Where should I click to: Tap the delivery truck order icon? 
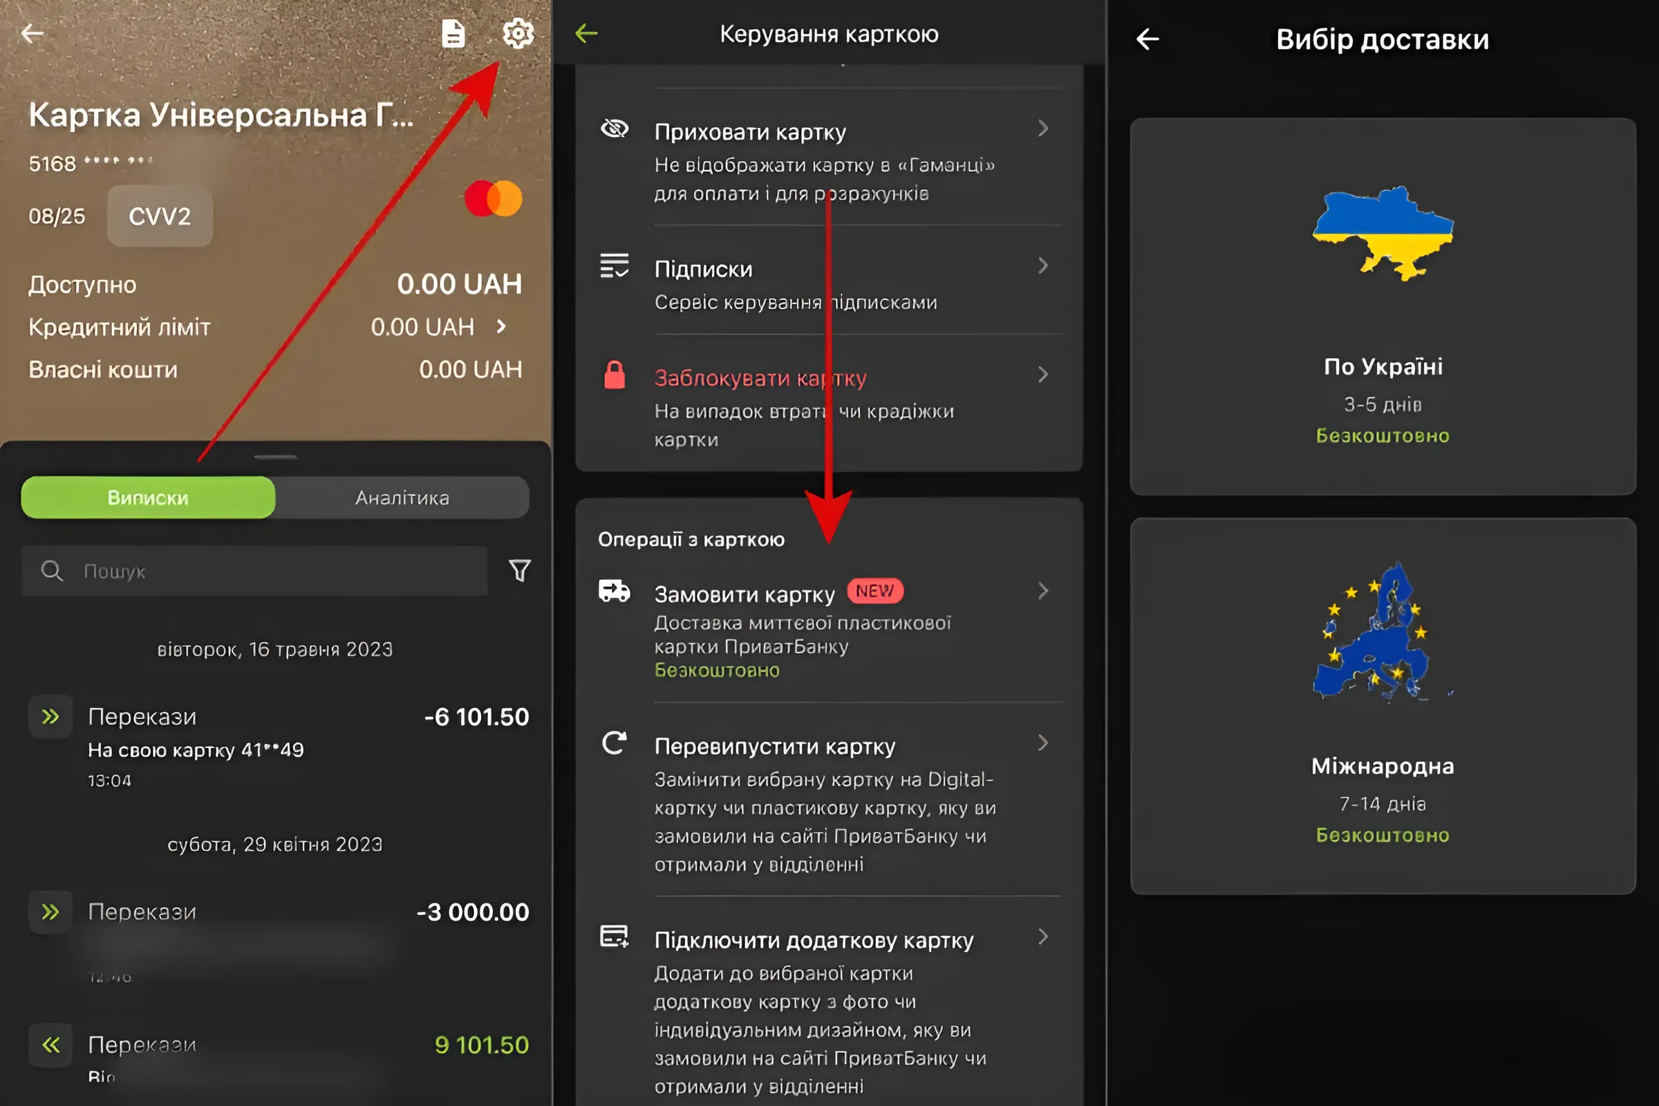(615, 591)
